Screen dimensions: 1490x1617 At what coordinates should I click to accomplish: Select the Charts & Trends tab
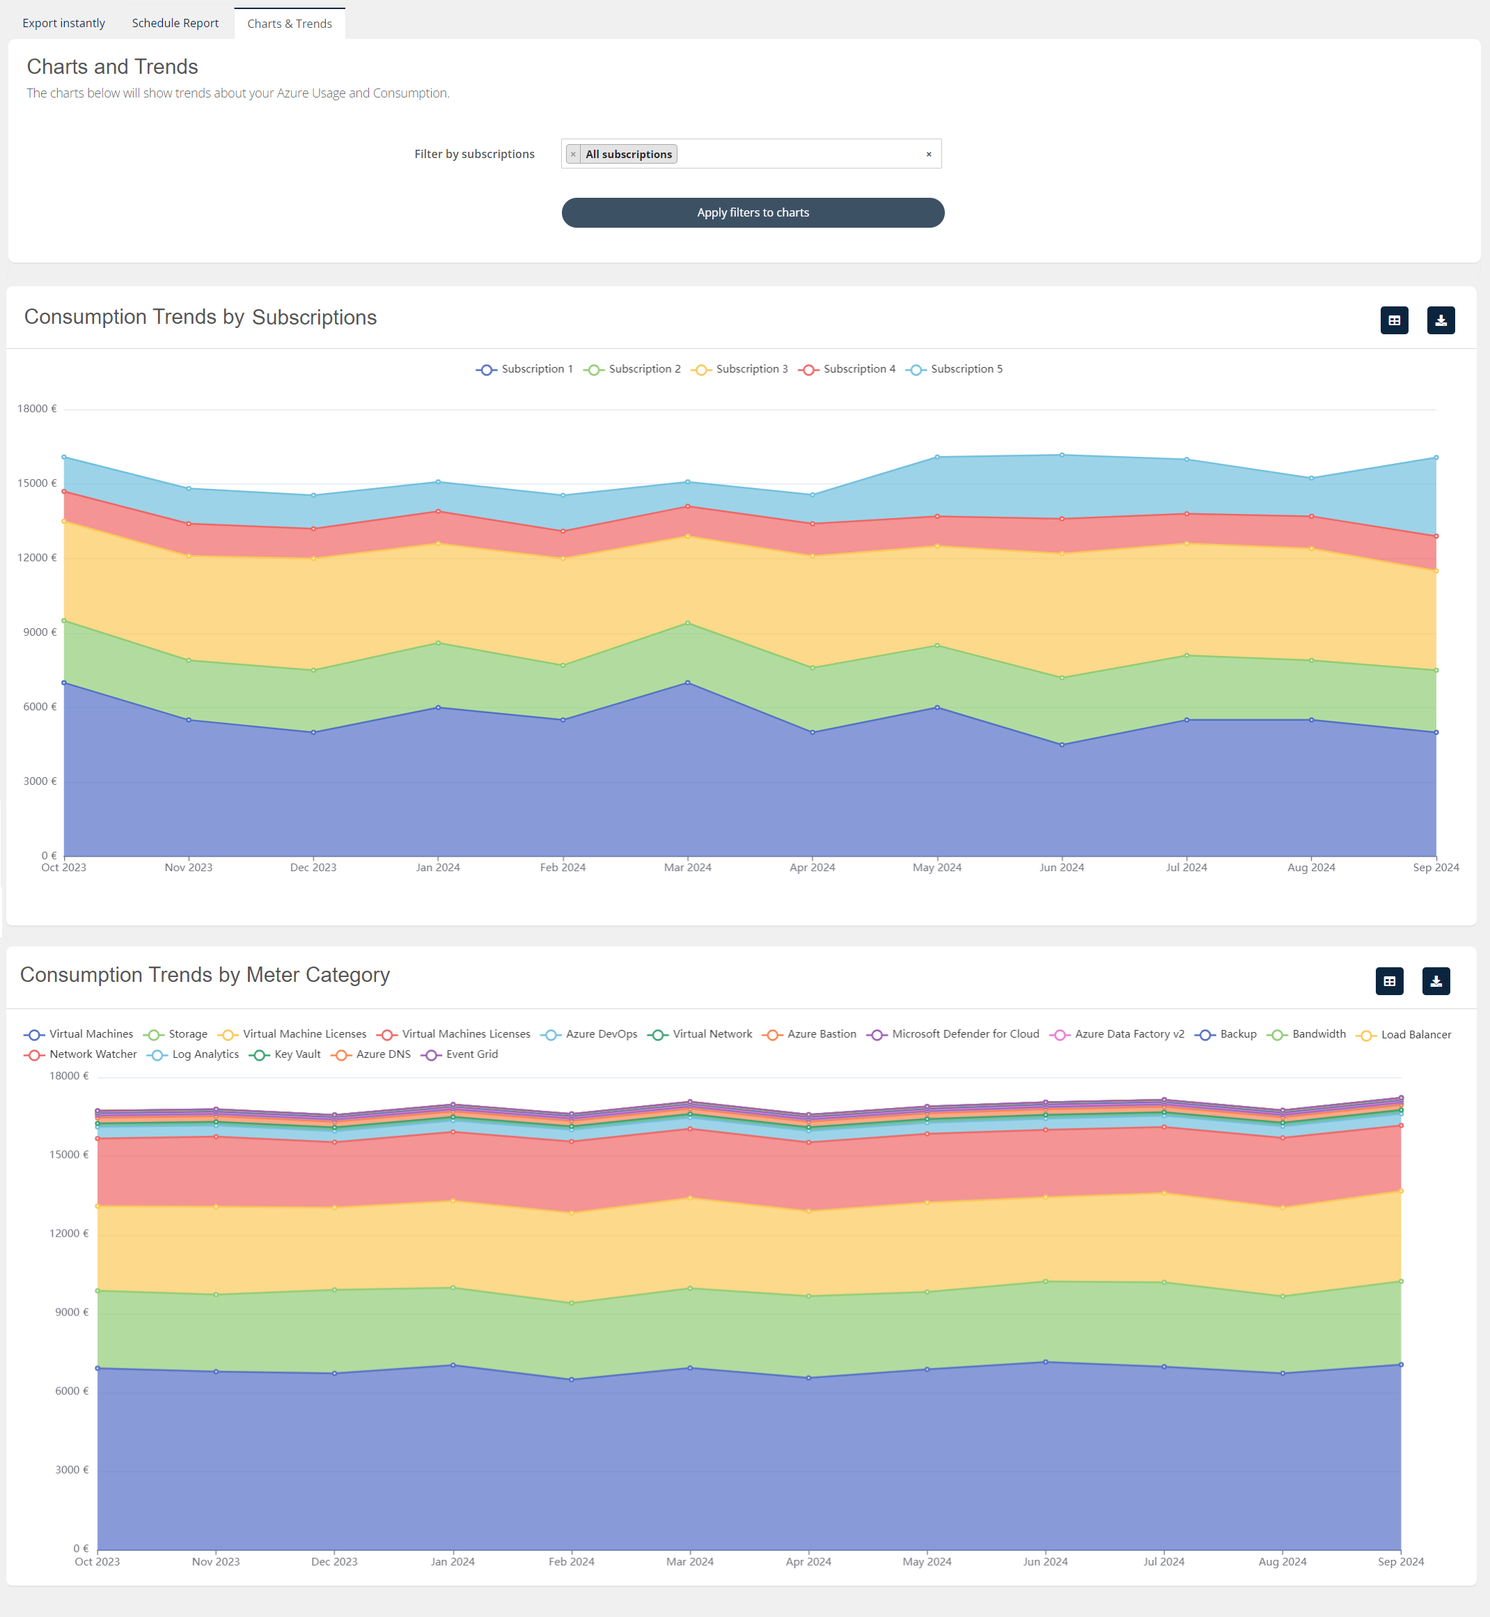coord(290,24)
